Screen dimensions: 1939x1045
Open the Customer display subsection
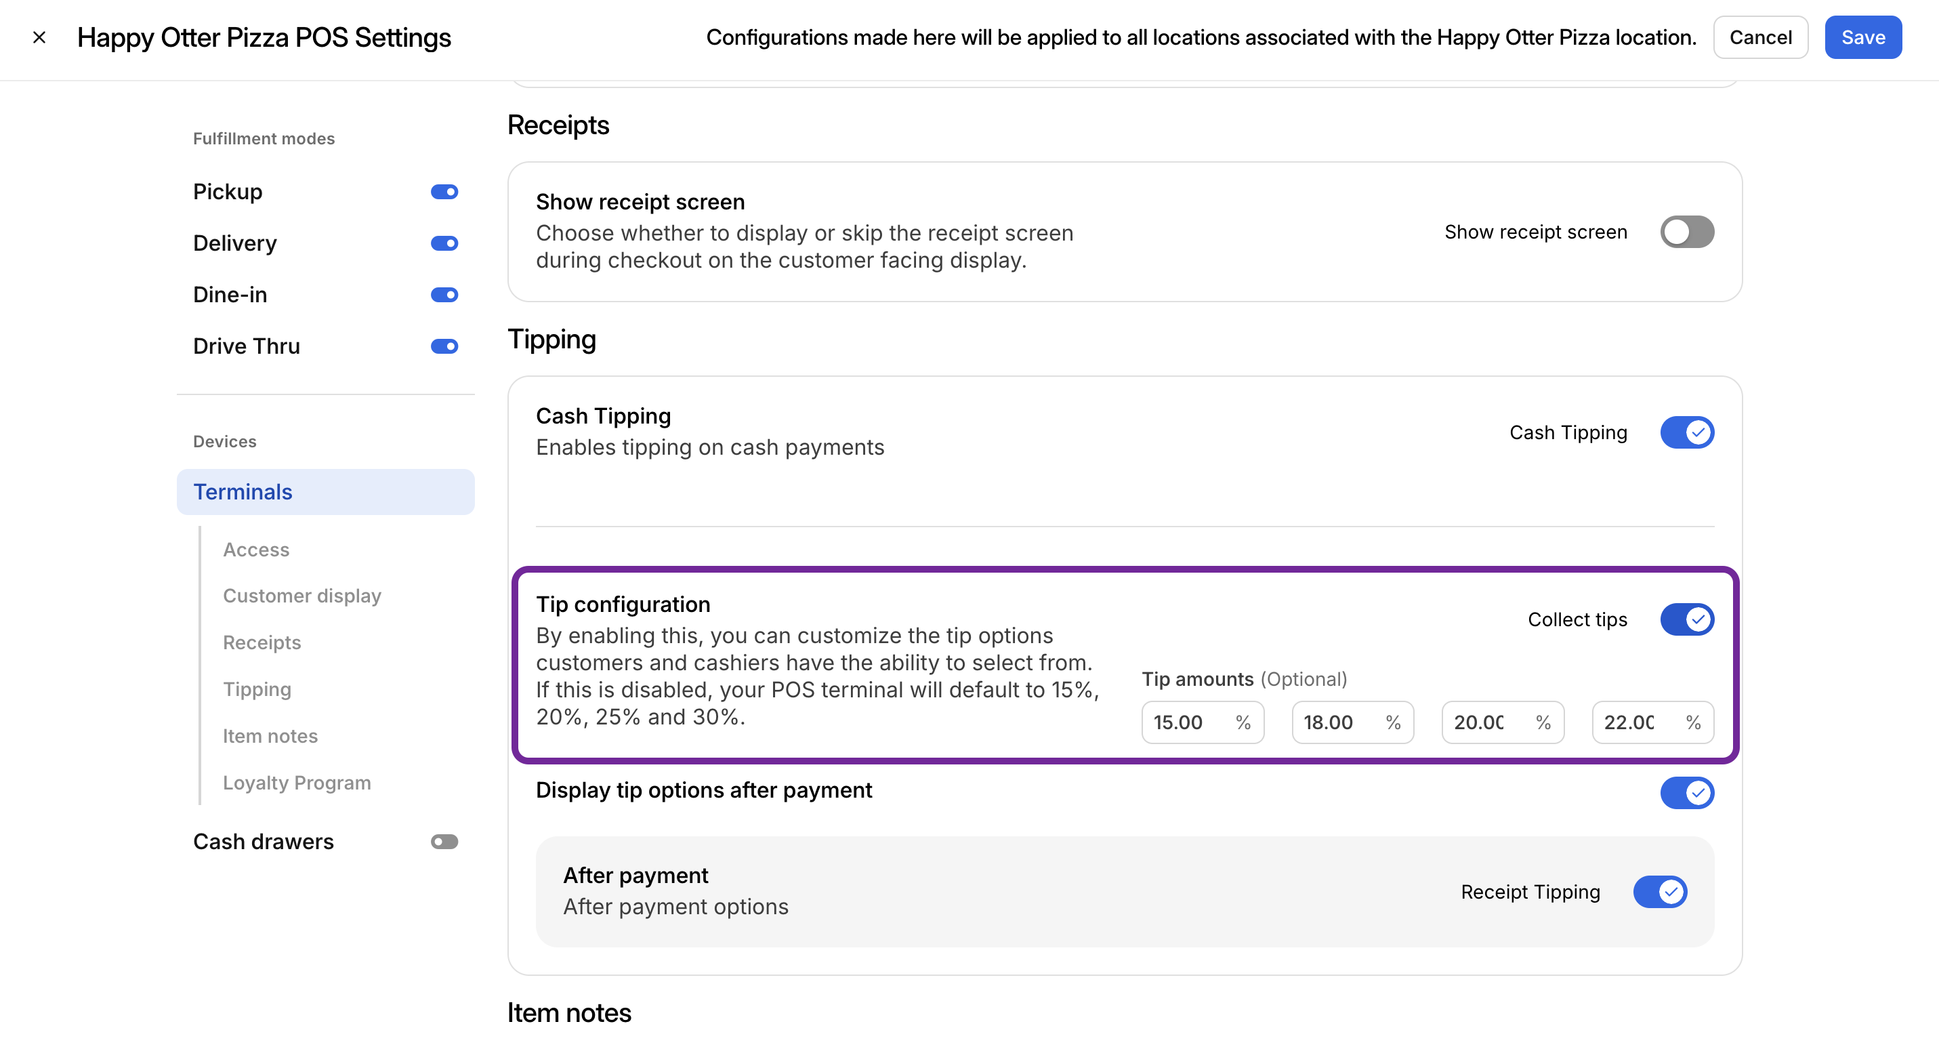[302, 596]
